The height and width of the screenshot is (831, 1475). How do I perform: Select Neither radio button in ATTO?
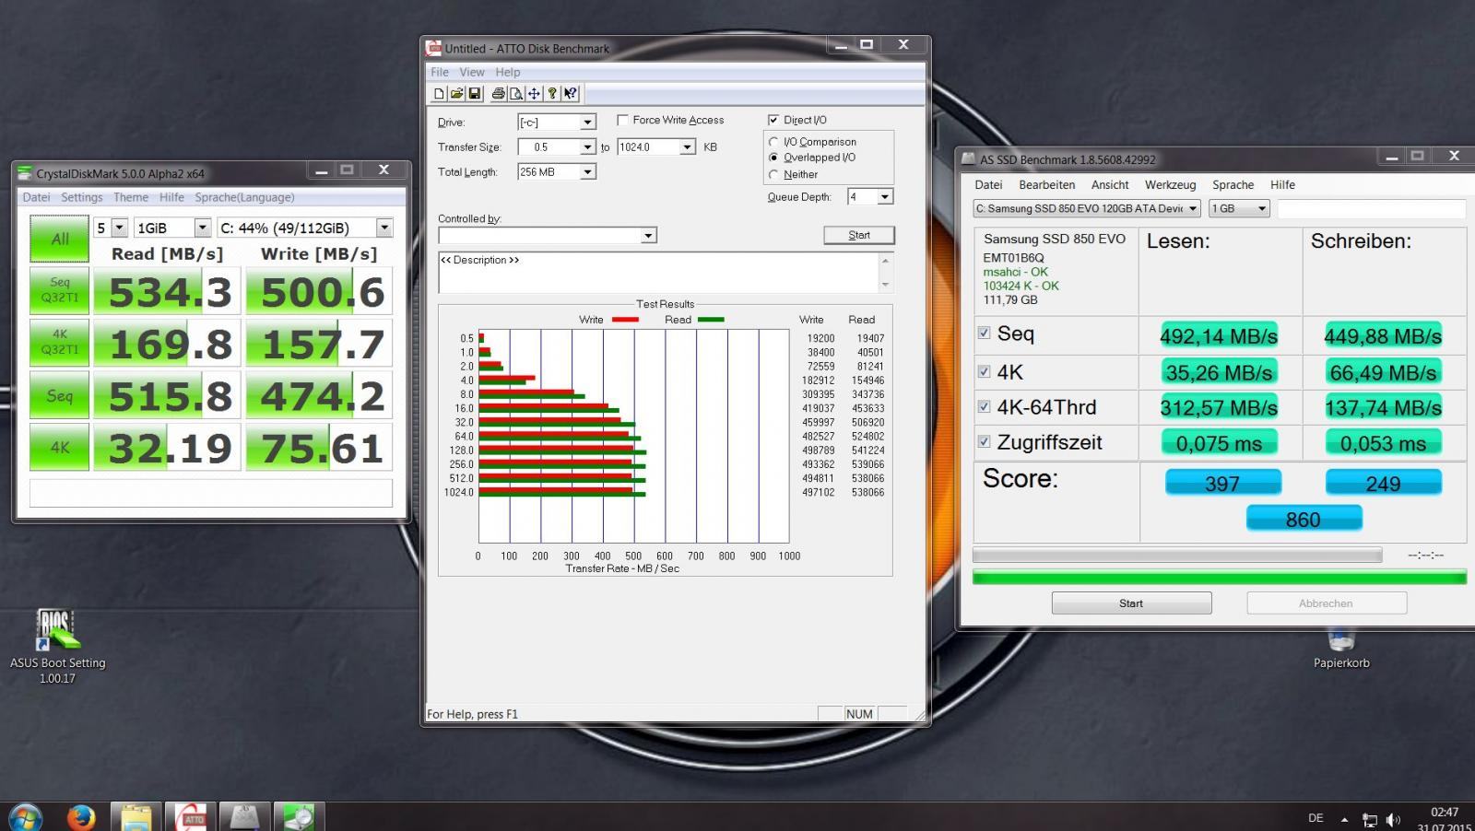[x=773, y=174]
